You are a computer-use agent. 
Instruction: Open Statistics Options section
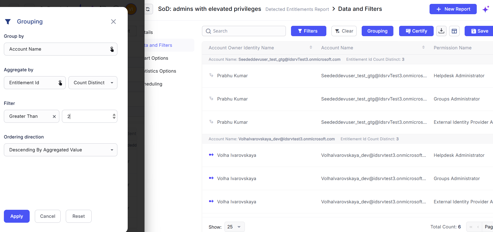160,71
